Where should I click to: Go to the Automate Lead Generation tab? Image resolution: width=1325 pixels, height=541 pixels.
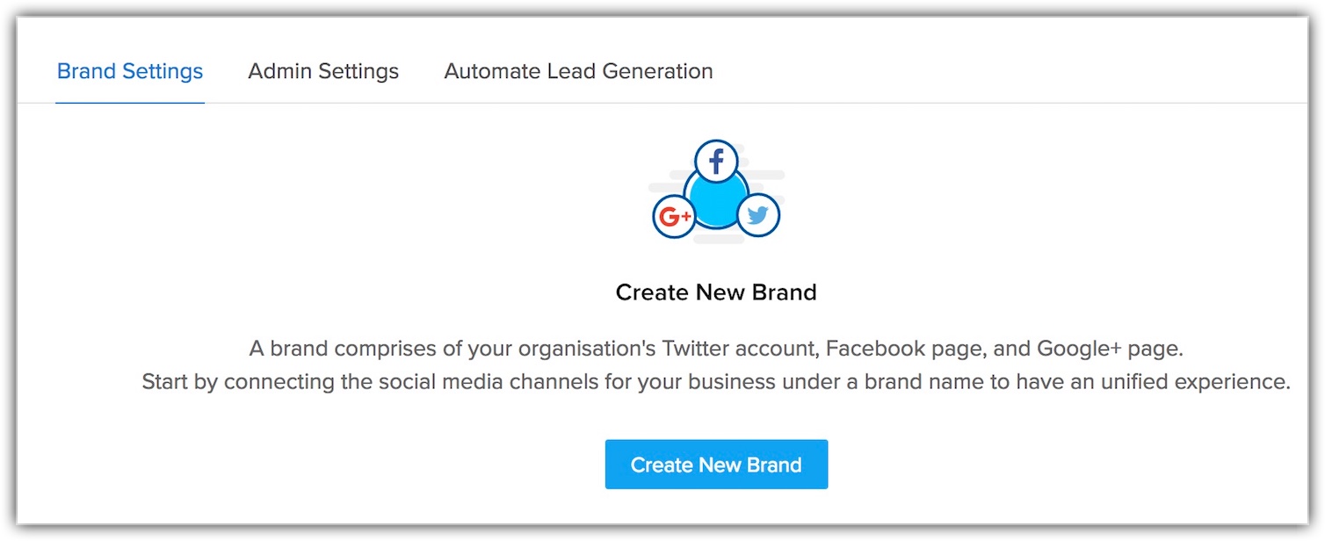coord(578,71)
